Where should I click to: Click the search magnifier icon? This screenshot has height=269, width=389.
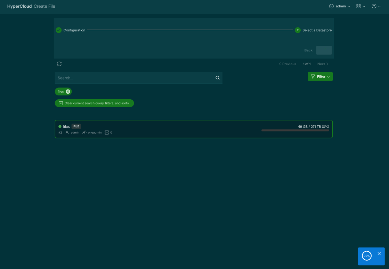coord(218,78)
